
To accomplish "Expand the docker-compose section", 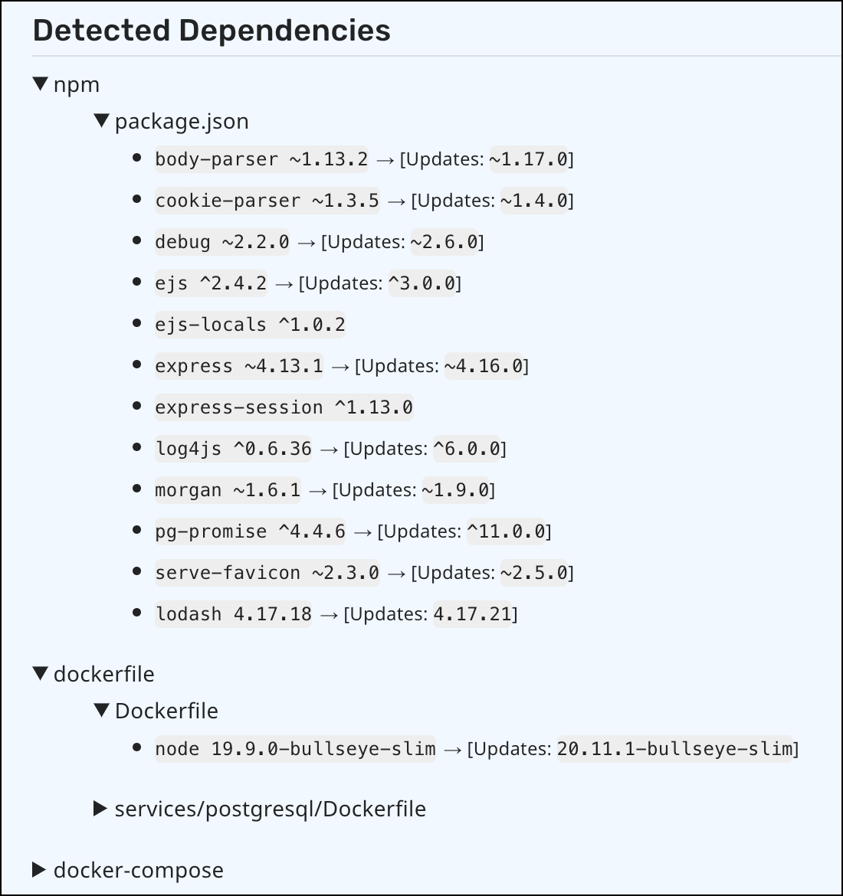I will (41, 870).
